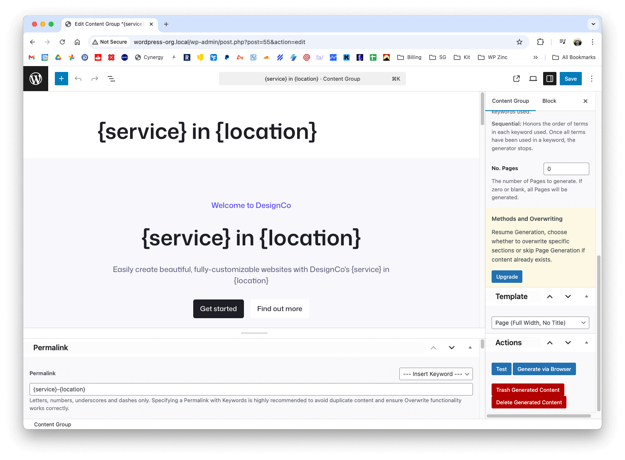
Task: Open the Page Full Width template dropdown
Action: [x=540, y=323]
